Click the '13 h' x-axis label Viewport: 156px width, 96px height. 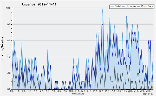(89, 91)
